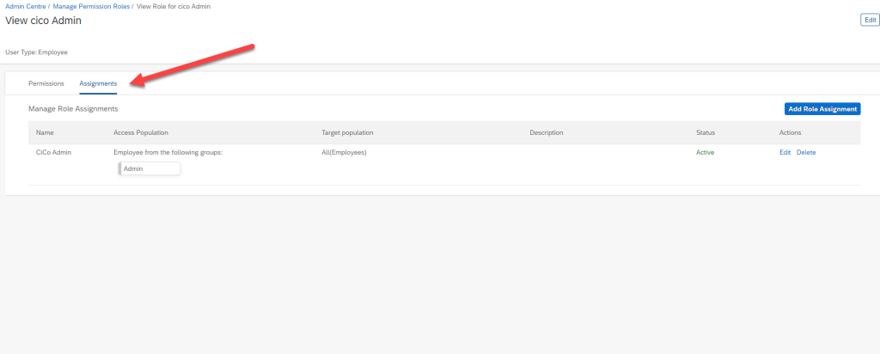Select the CiCo Admin name cell
The width and height of the screenshot is (880, 354).
pos(54,153)
